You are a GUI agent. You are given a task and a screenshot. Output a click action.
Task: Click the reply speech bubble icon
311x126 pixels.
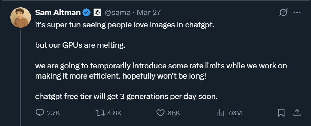pos(40,113)
